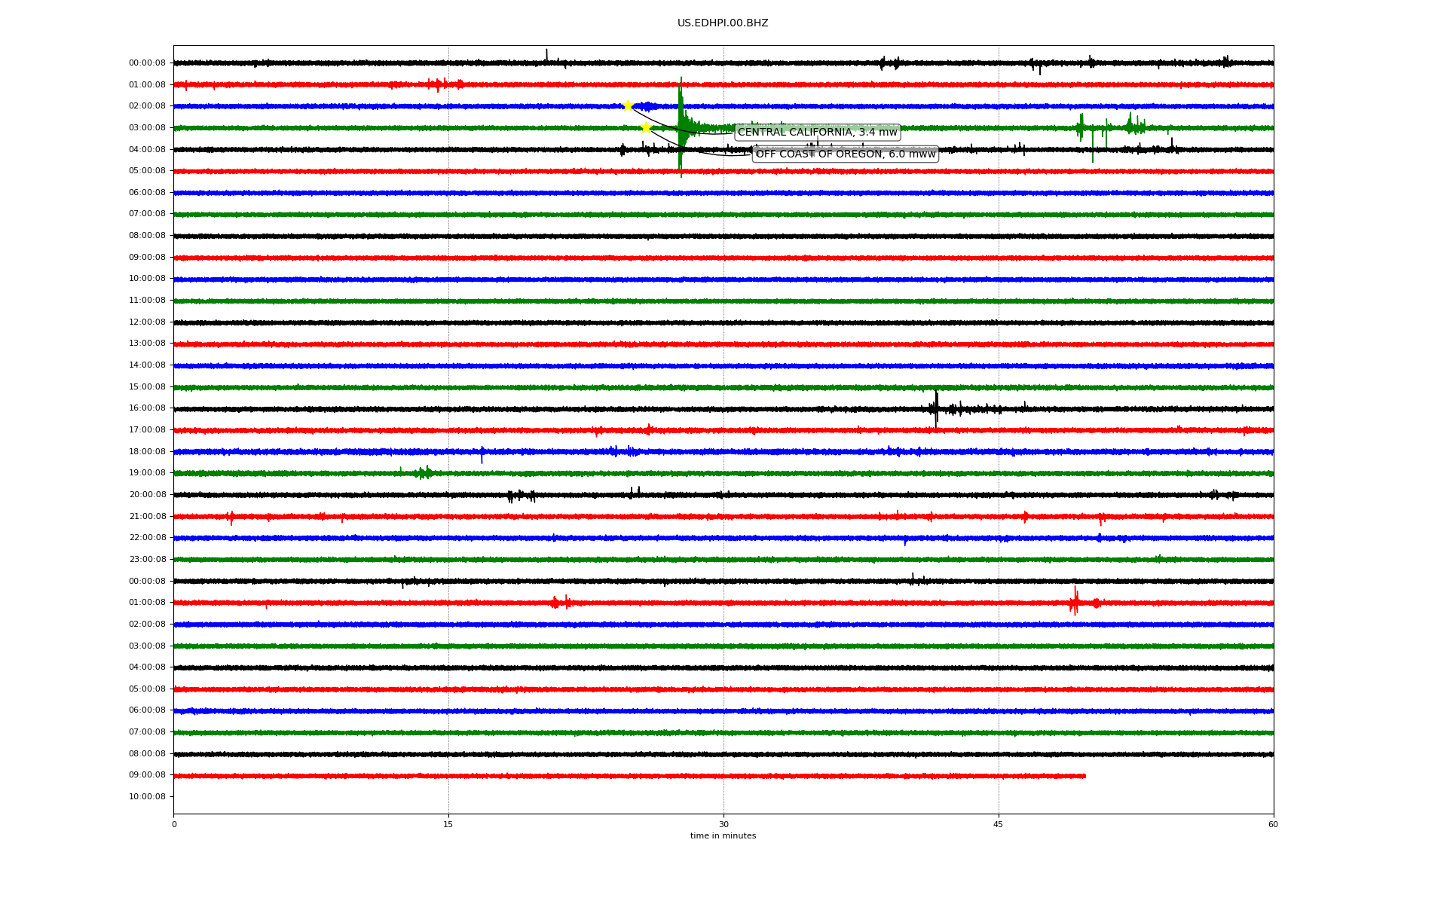Click the end of the last red trace
Image resolution: width=1447 pixels, height=904 pixels.
point(1084,776)
